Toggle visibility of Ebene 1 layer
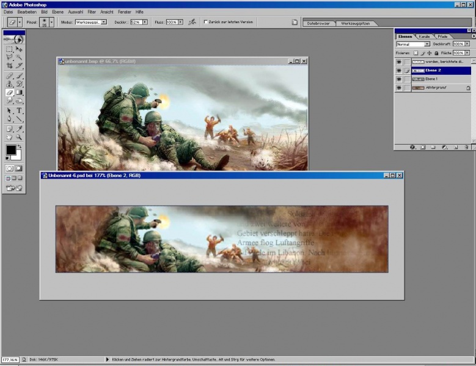 (x=398, y=79)
